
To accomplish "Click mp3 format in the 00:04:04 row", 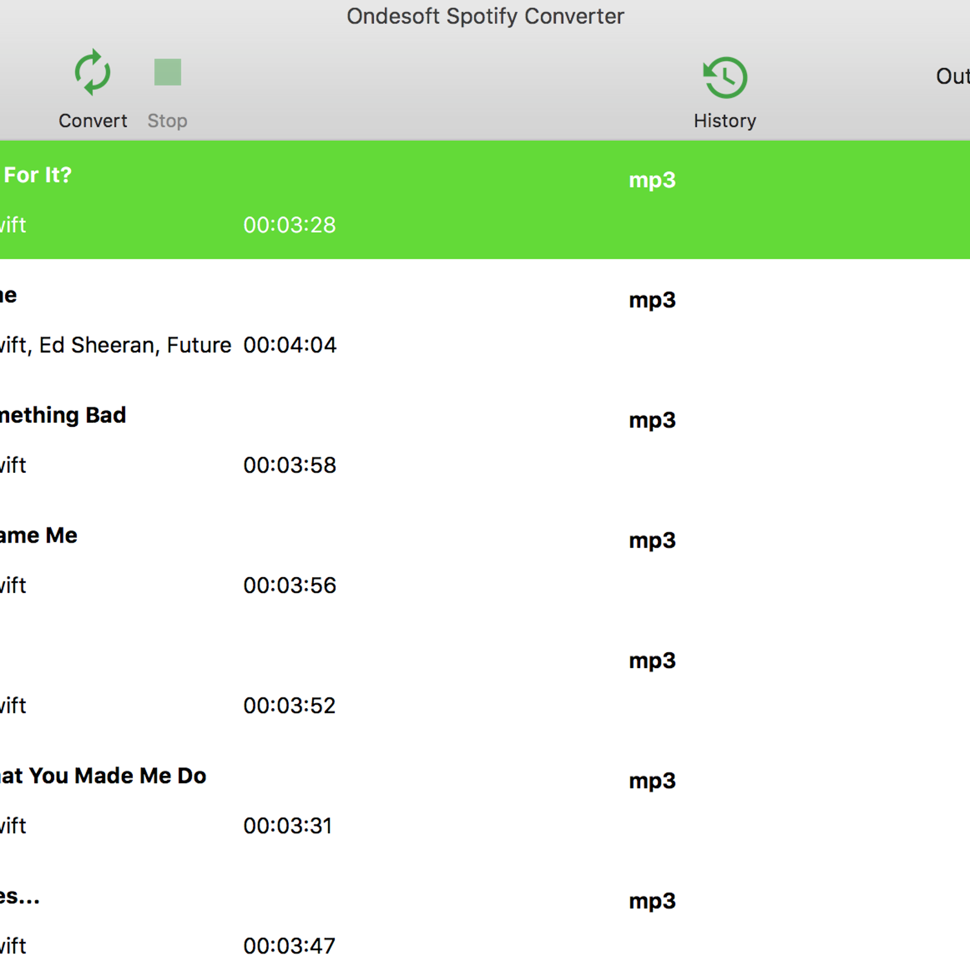I will pos(652,300).
